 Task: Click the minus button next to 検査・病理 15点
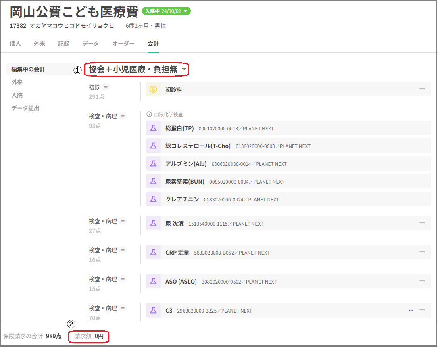123,279
